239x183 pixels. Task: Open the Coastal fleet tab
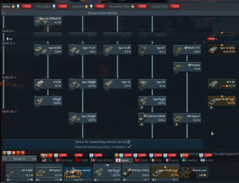[165, 7]
